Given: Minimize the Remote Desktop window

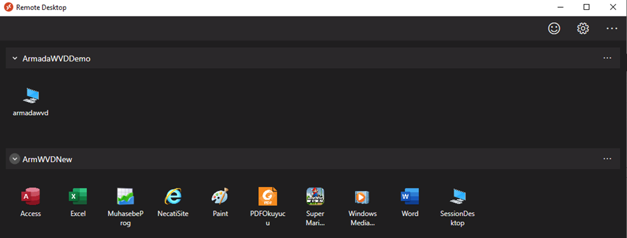Looking at the screenshot, I should click(560, 7).
